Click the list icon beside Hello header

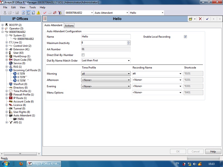tap(45, 19)
